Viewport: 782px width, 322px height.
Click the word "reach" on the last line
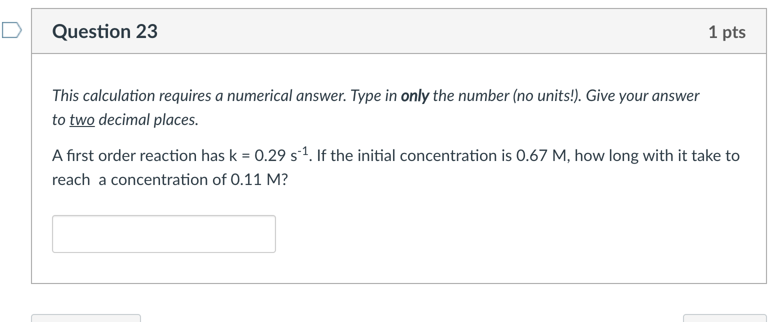[x=71, y=180]
